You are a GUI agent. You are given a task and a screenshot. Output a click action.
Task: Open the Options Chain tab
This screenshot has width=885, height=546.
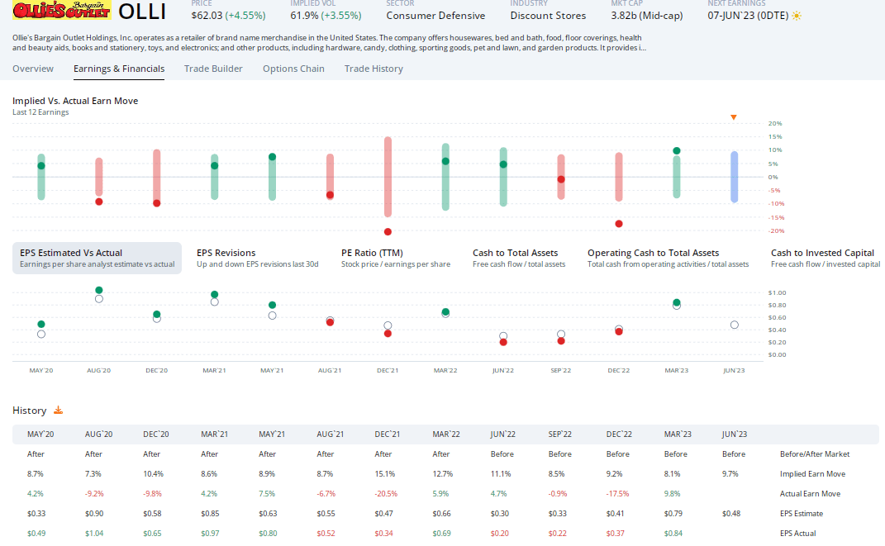coord(293,69)
